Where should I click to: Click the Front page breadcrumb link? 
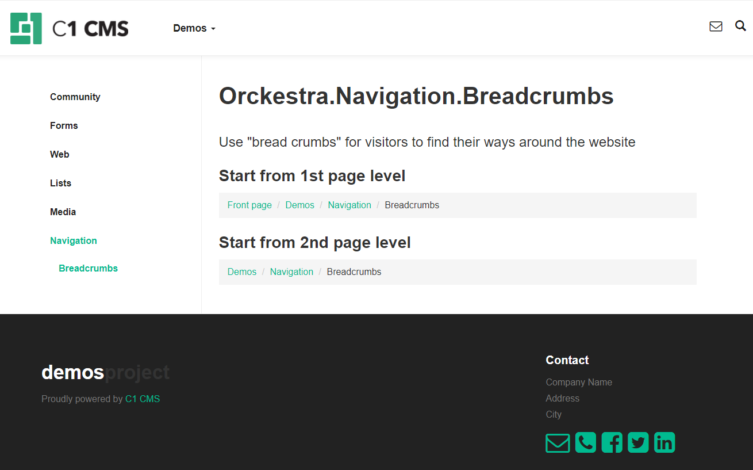pyautogui.click(x=249, y=205)
